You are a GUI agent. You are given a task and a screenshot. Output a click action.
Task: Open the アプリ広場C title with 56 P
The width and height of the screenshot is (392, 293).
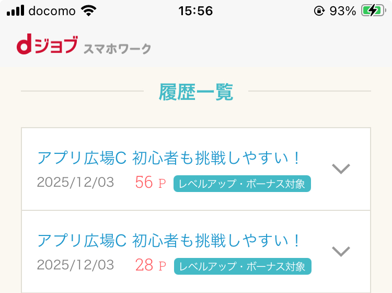click(x=170, y=157)
